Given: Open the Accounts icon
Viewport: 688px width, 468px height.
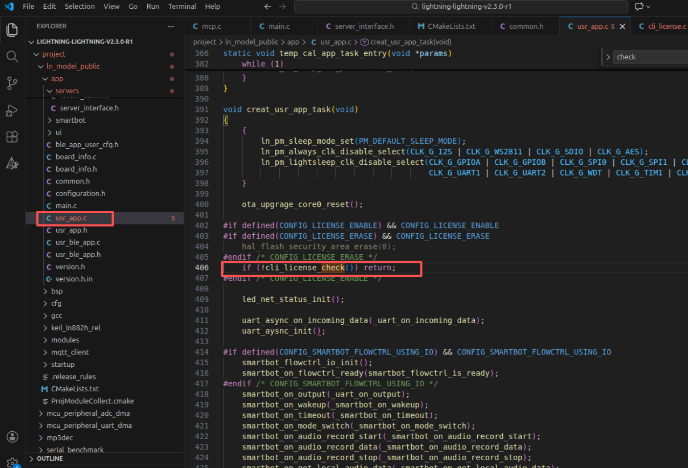Looking at the screenshot, I should click(12, 437).
